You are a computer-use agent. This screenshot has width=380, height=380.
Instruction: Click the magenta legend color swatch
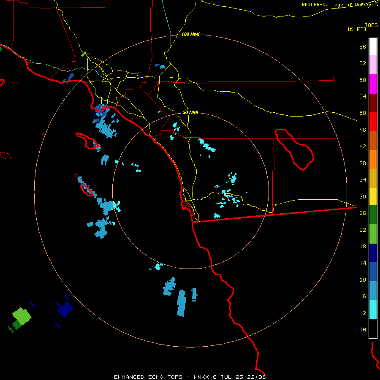[373, 84]
